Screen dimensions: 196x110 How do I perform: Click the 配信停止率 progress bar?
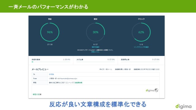click(140, 62)
